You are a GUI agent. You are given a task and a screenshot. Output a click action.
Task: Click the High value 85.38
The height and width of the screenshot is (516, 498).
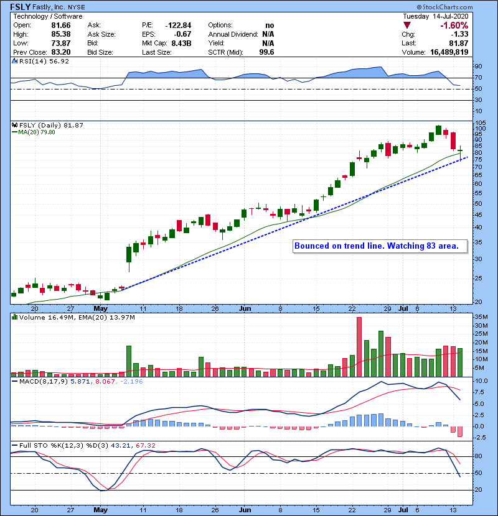coord(61,34)
